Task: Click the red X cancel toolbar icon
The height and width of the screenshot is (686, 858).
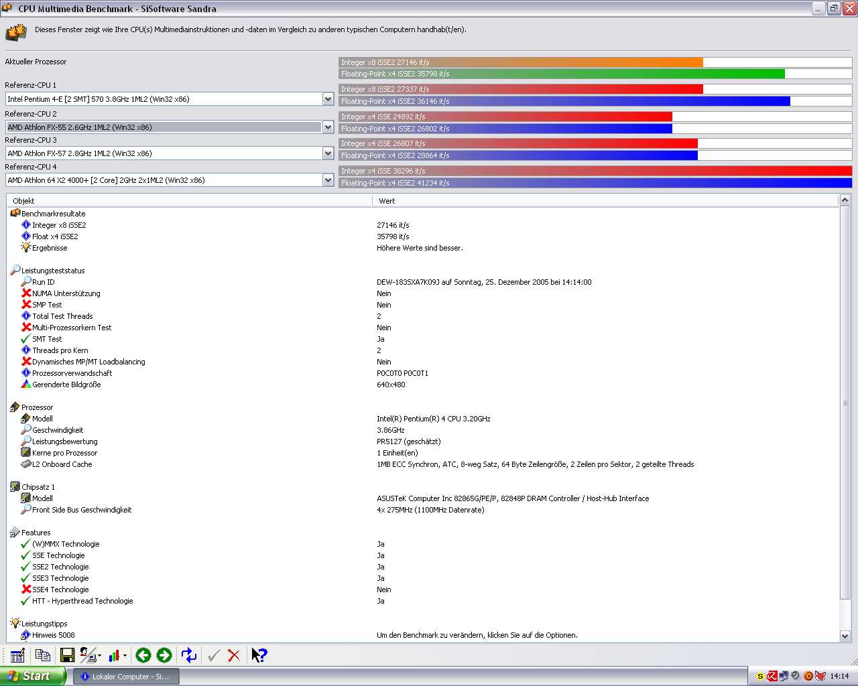Action: click(234, 655)
